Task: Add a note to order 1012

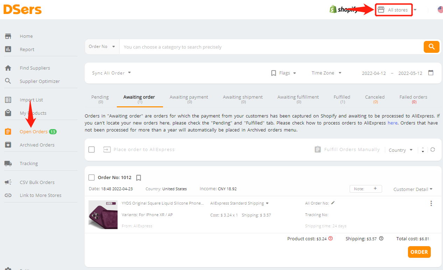Action: tap(366, 189)
